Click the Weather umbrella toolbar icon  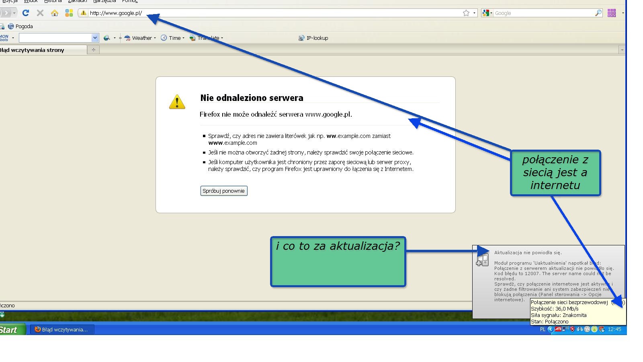(x=127, y=38)
